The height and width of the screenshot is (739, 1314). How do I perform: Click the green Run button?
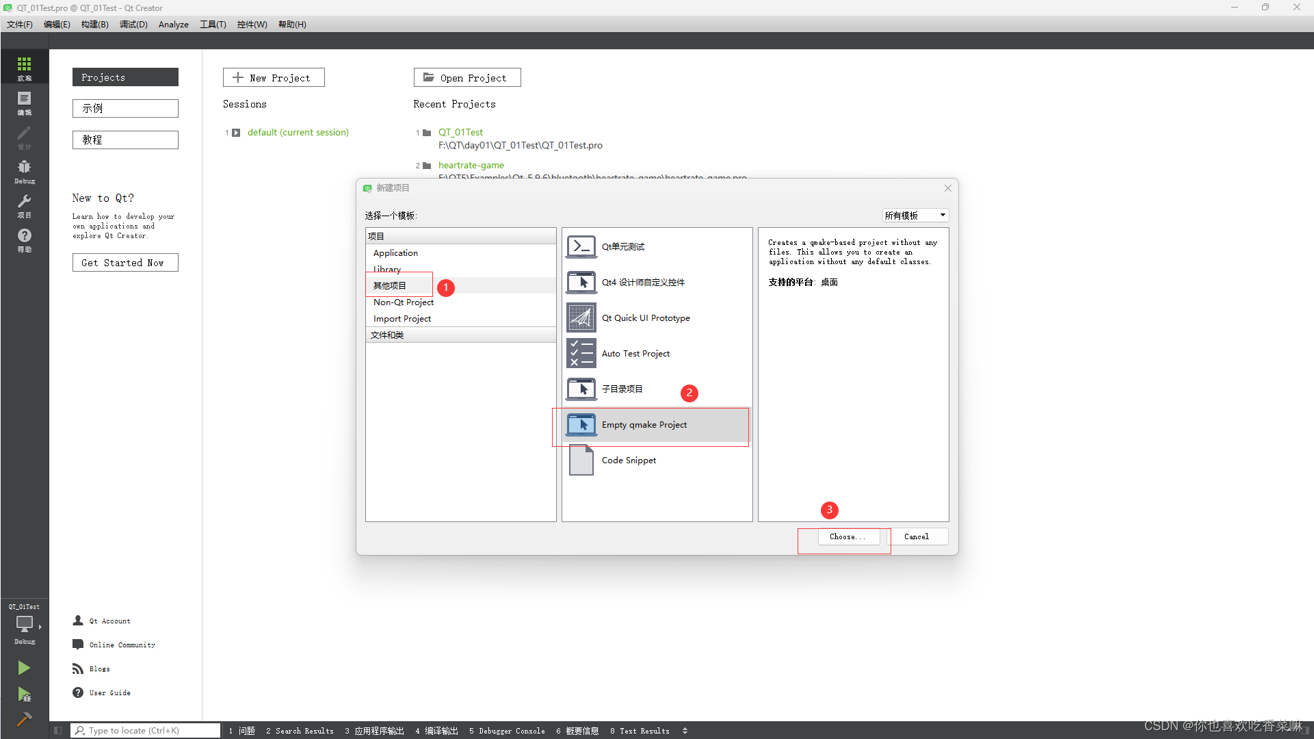click(24, 667)
